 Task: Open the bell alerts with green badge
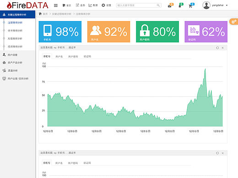coord(181,5)
